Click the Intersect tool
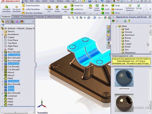Image resolution: width=152 pixels, height=114 pixels. (117, 9)
